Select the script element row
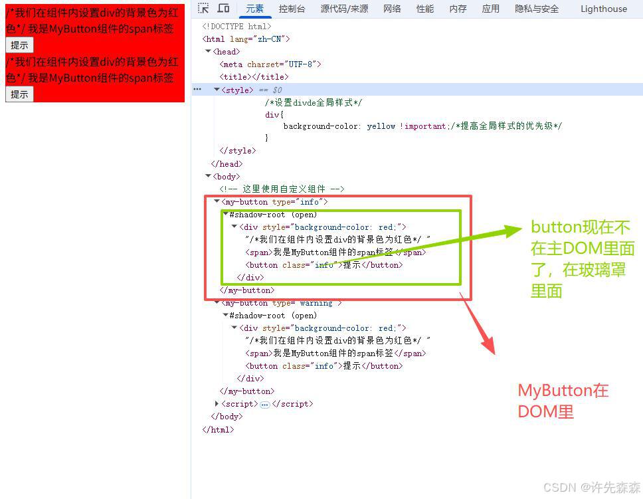Viewport: 643px width, 499px height. click(x=267, y=404)
